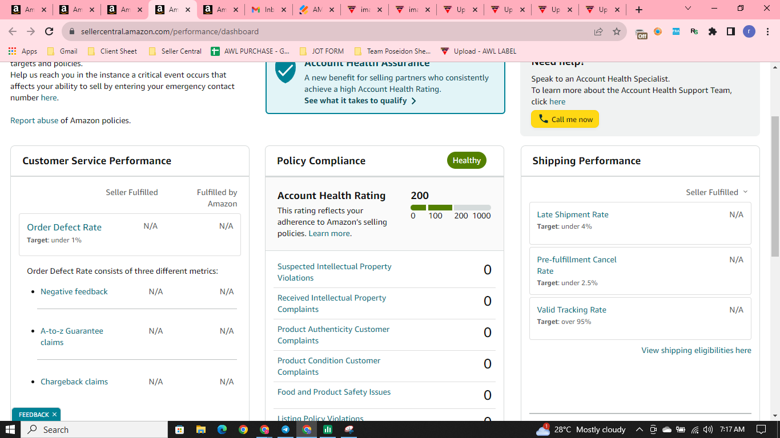Viewport: 780px width, 438px height.
Task: Open the Negative feedback metric
Action: coord(74,291)
